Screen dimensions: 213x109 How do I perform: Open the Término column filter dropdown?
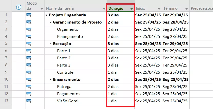tap(186, 9)
